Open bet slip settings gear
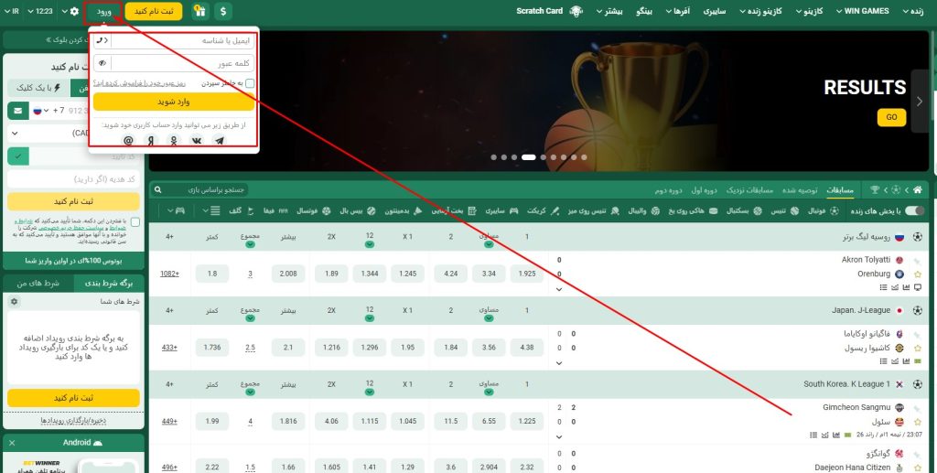This screenshot has width=937, height=473. [x=15, y=302]
